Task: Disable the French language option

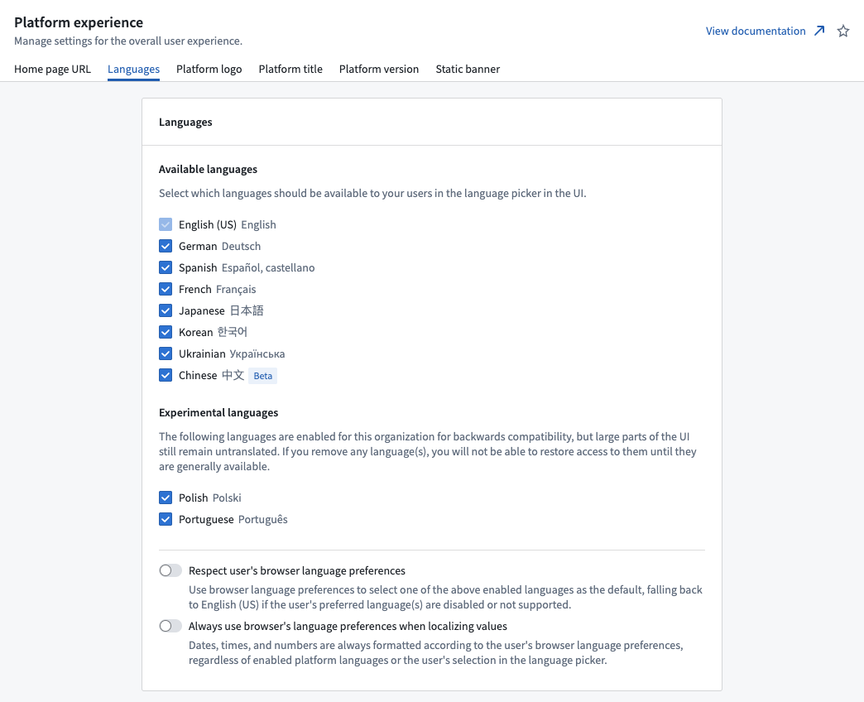Action: tap(166, 289)
